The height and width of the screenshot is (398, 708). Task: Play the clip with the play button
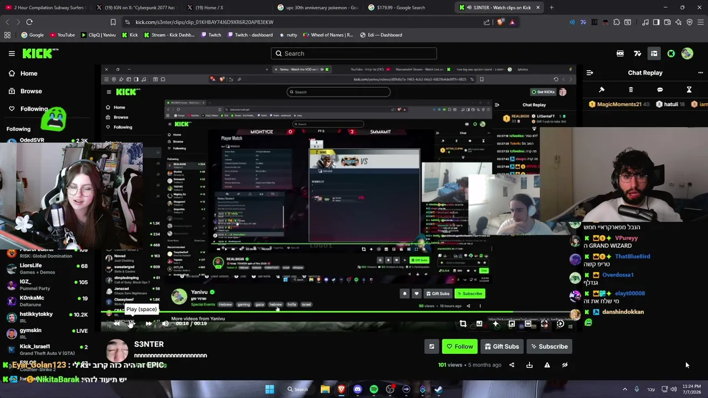click(131, 324)
